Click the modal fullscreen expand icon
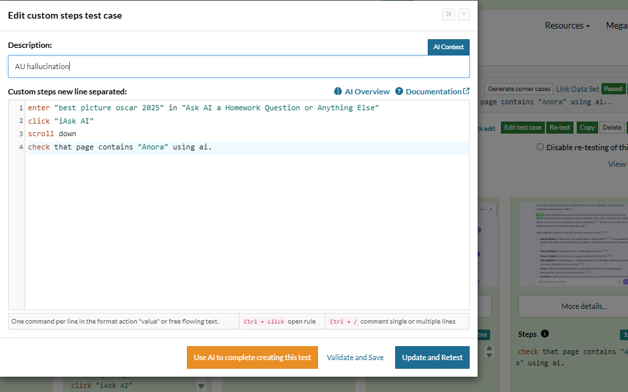 (448, 15)
